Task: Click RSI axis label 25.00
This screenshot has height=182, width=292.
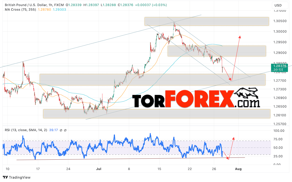Action: (278, 156)
